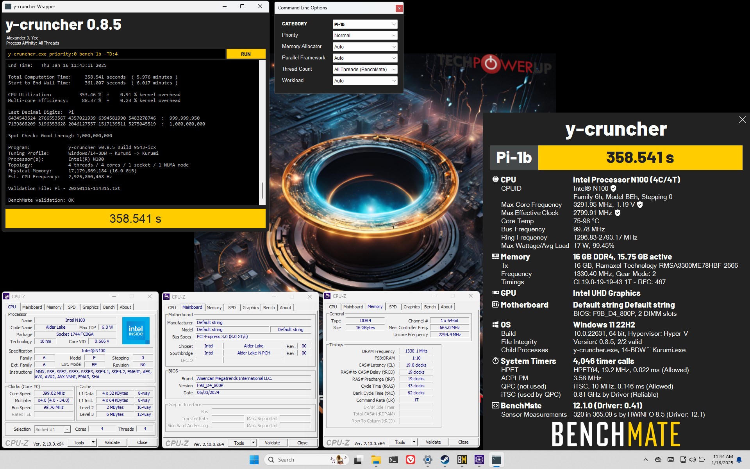The height and width of the screenshot is (469, 750).
Task: Show hidden system tray icons
Action: (646, 460)
